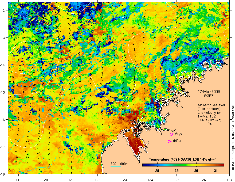235x182 pixels.
Task: Click the dark red end of the temperature color bar
Action: point(222,165)
